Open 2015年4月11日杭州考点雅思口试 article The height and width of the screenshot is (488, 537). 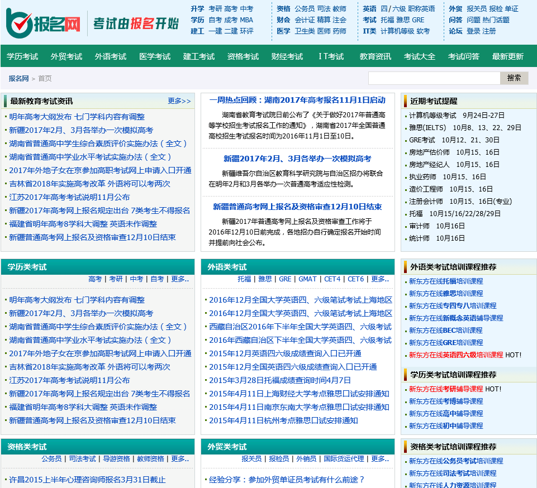click(x=283, y=420)
